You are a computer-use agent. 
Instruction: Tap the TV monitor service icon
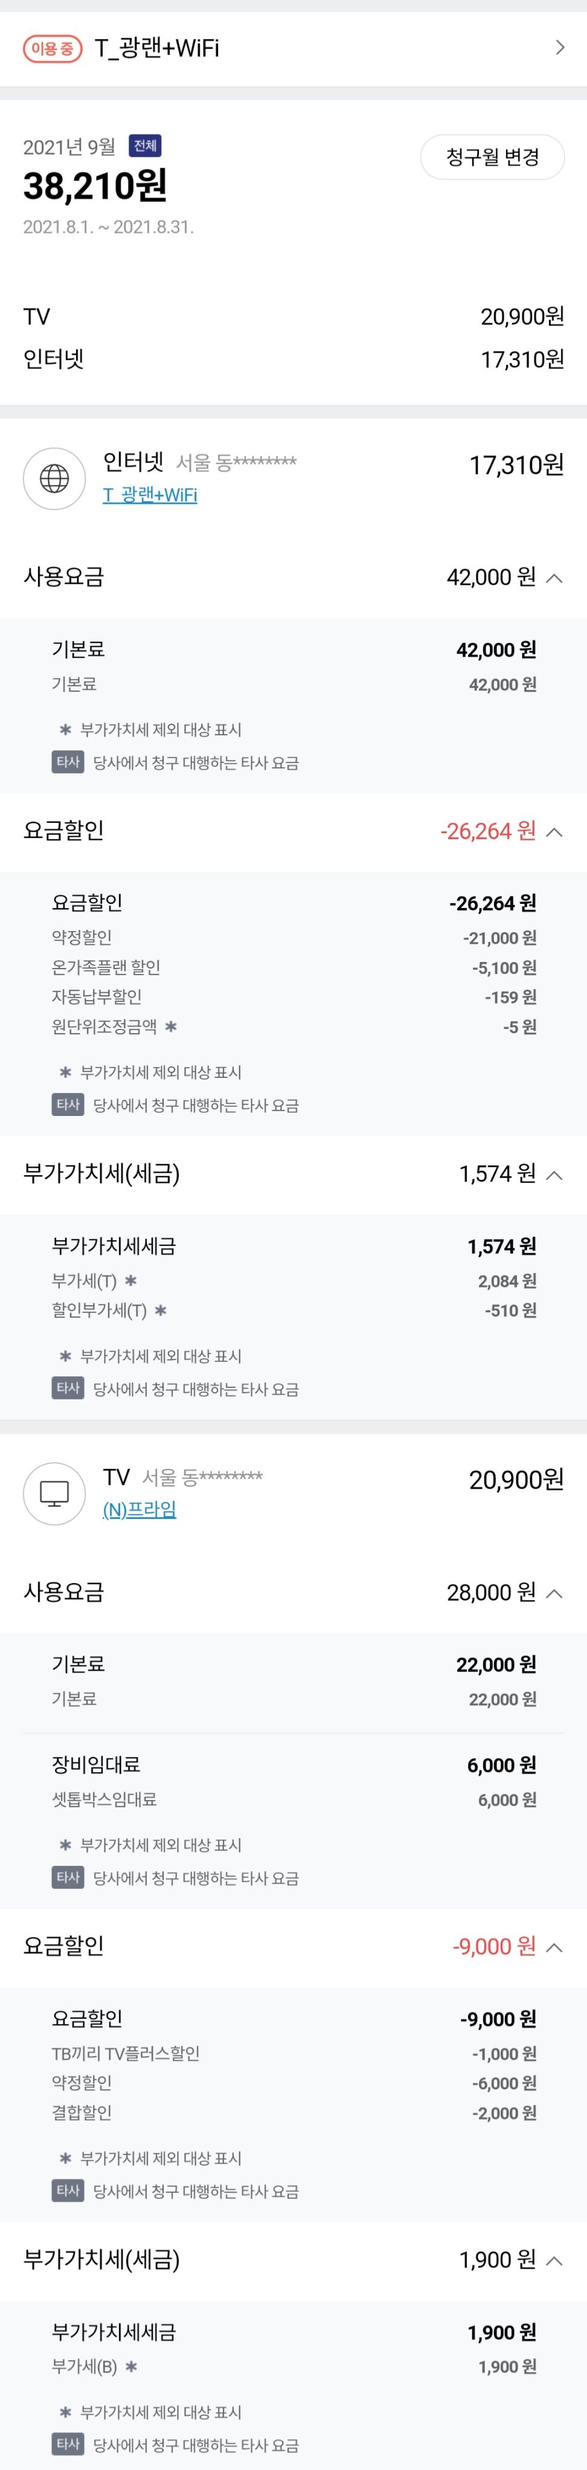tap(55, 1492)
